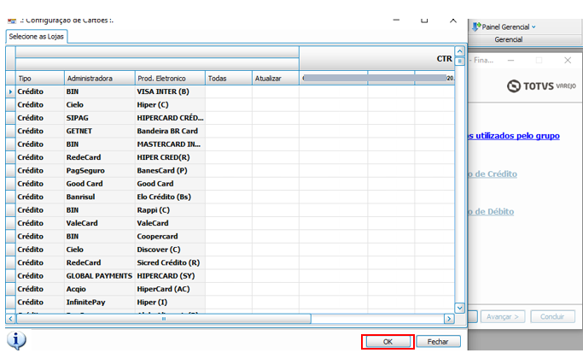Select the HIPERCARD (SY) cell
This screenshot has width=583, height=353.
tap(170, 276)
